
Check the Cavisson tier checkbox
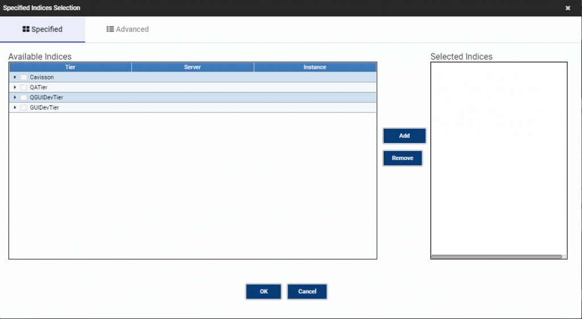tap(23, 77)
